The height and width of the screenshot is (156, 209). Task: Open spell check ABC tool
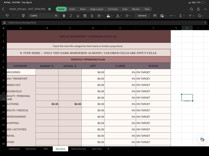[x=85, y=16]
